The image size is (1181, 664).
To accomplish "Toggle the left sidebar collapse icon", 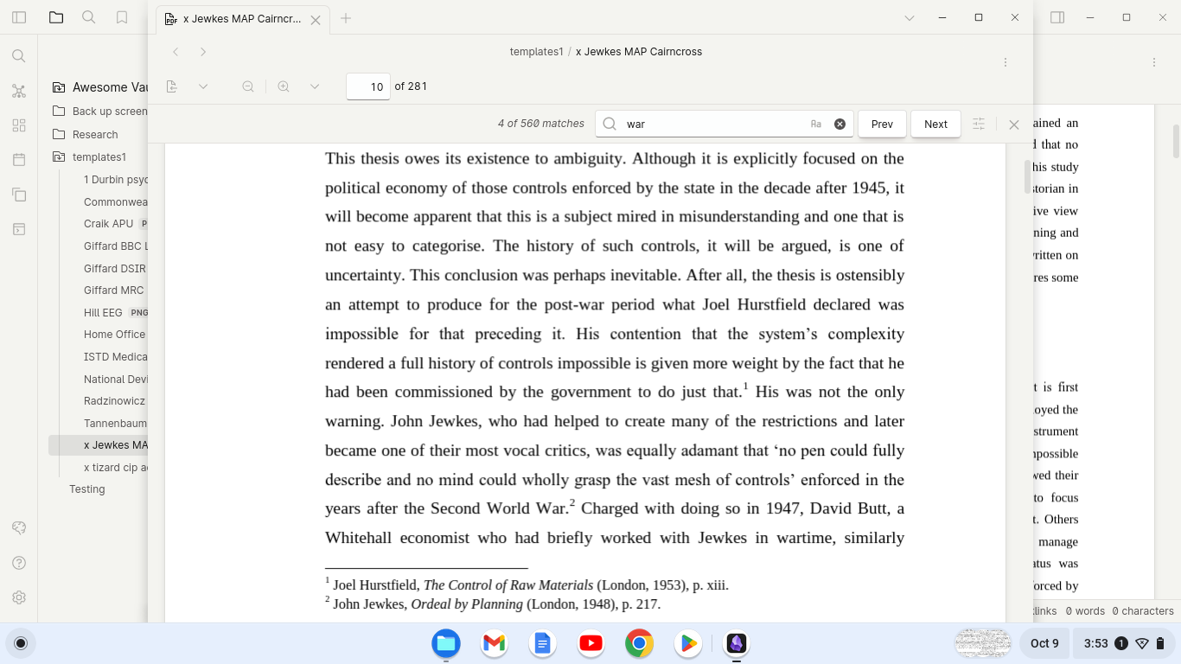I will click(19, 17).
